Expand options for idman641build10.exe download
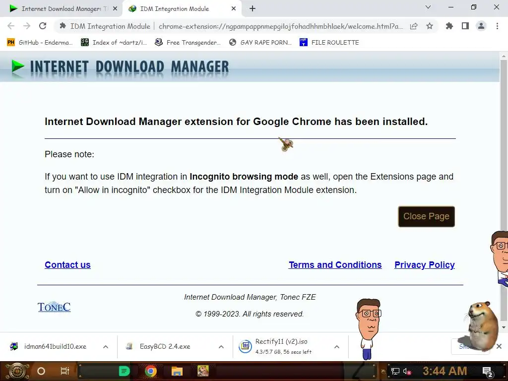508x381 pixels. pyautogui.click(x=106, y=347)
